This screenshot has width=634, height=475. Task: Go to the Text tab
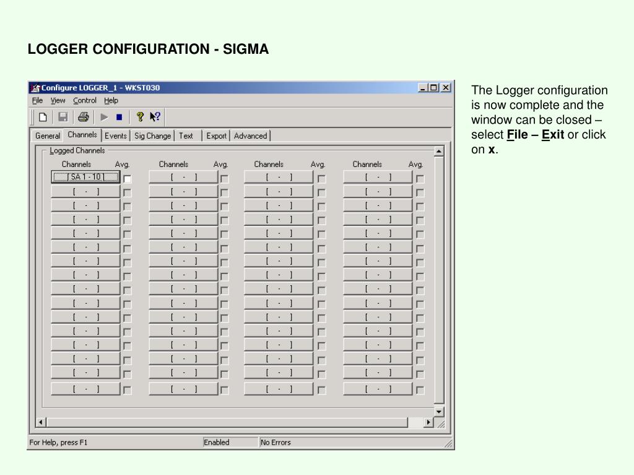tap(186, 135)
